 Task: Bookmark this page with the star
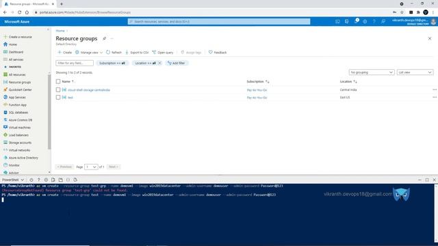pyautogui.click(x=402, y=12)
